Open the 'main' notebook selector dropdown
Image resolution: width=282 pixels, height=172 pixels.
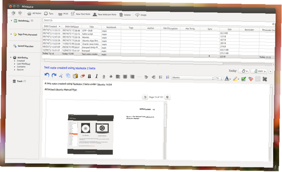point(259,71)
